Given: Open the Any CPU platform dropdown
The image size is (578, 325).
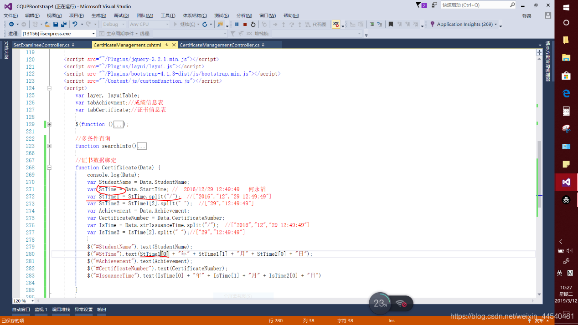Looking at the screenshot, I should (149, 24).
